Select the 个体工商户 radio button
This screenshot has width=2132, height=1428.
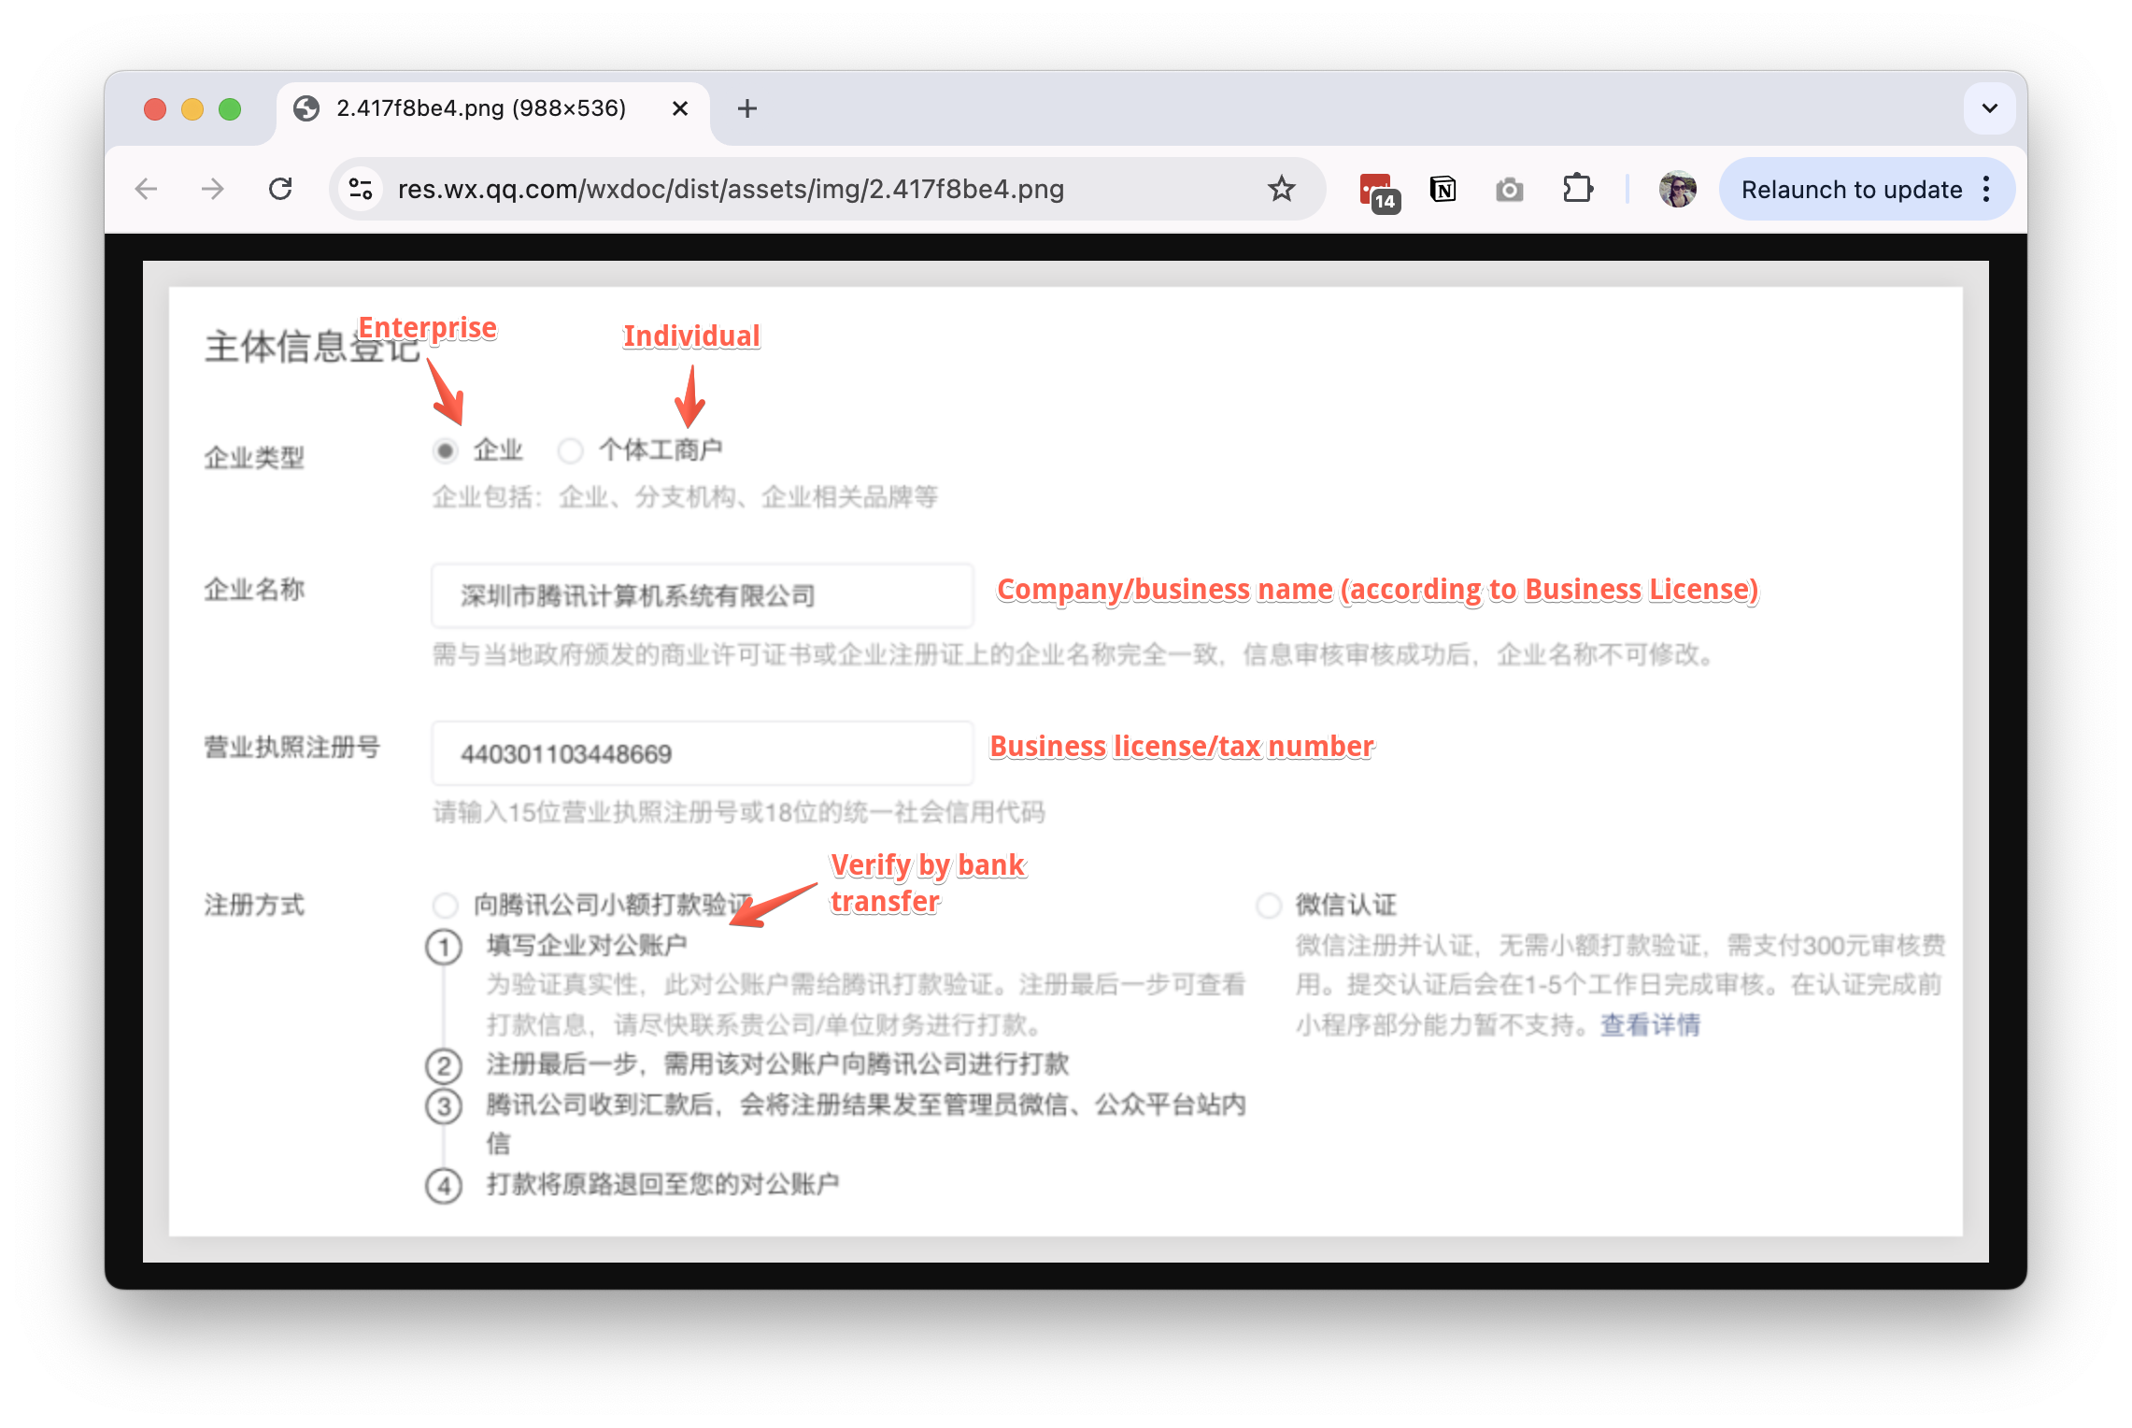pos(570,450)
